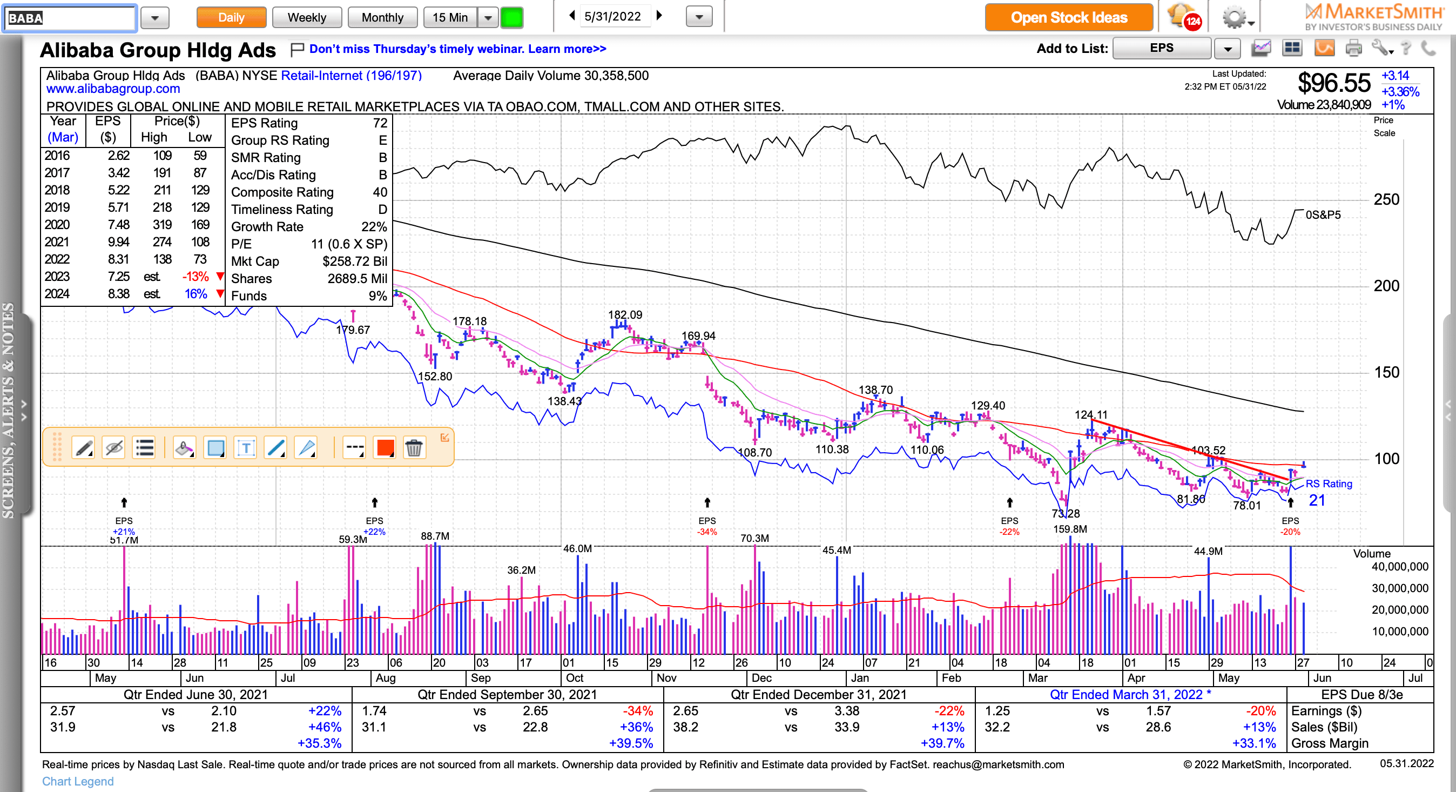
Task: Click the EPS add-to-list button
Action: [x=1162, y=48]
